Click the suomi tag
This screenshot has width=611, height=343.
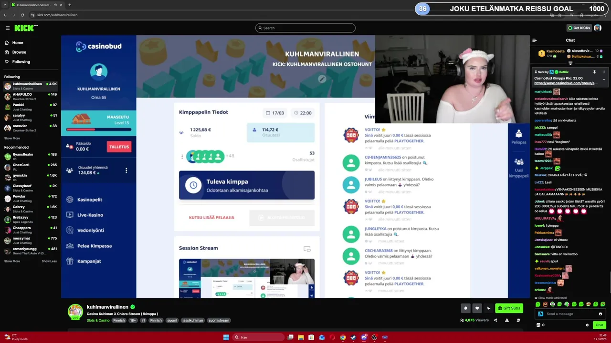[172, 321]
